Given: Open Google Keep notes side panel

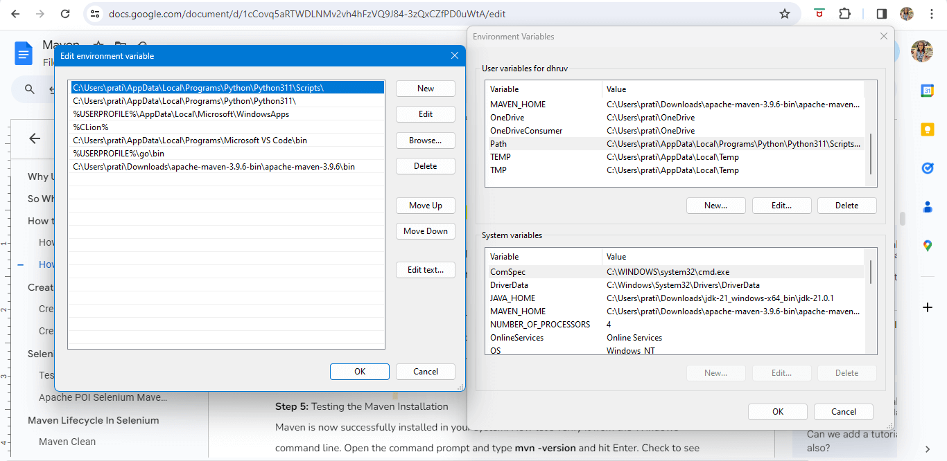Looking at the screenshot, I should (x=927, y=129).
